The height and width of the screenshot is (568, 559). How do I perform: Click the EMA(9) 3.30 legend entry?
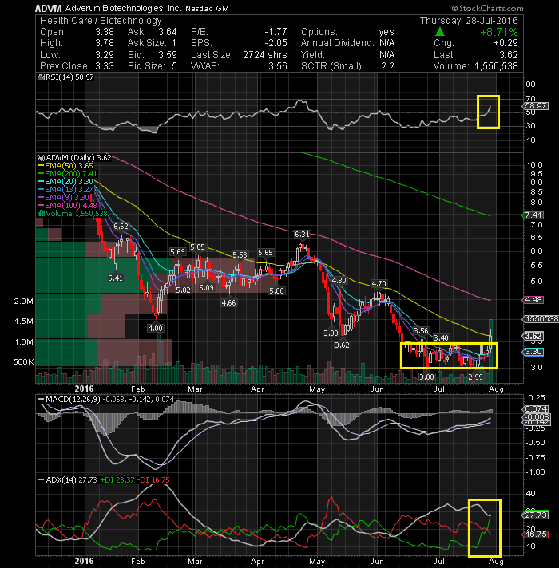tap(64, 198)
